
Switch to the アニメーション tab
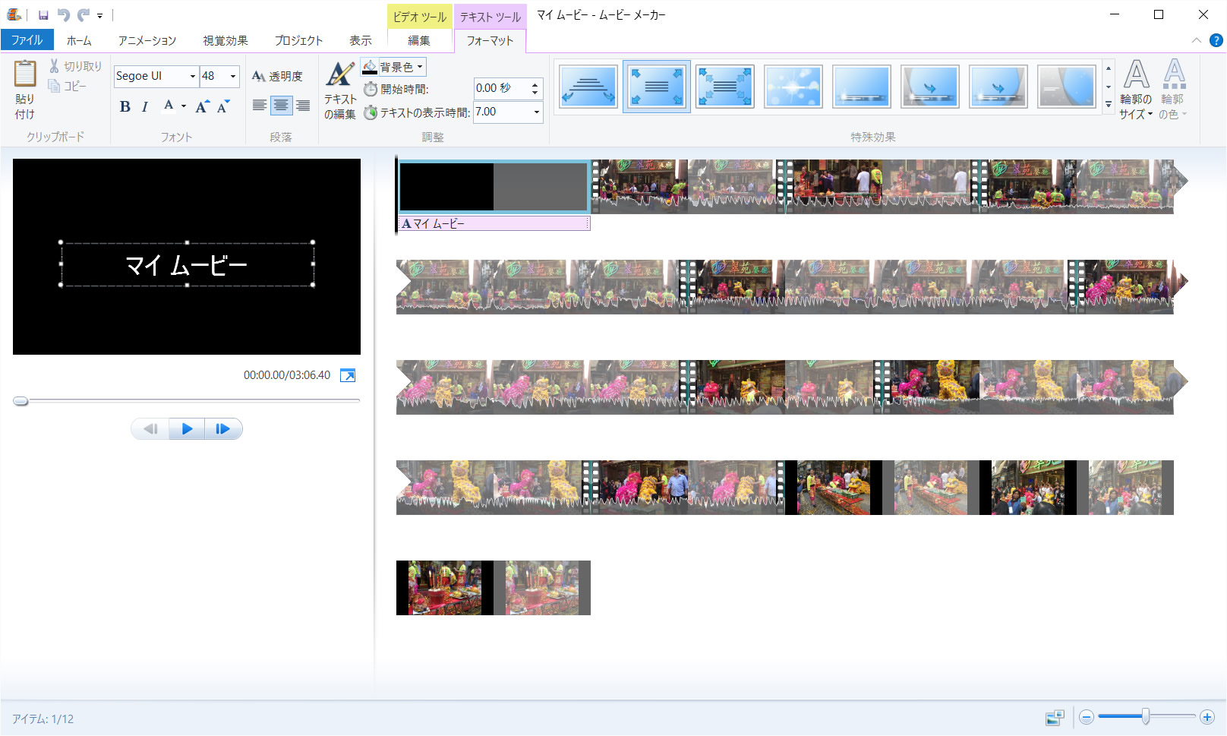(147, 40)
